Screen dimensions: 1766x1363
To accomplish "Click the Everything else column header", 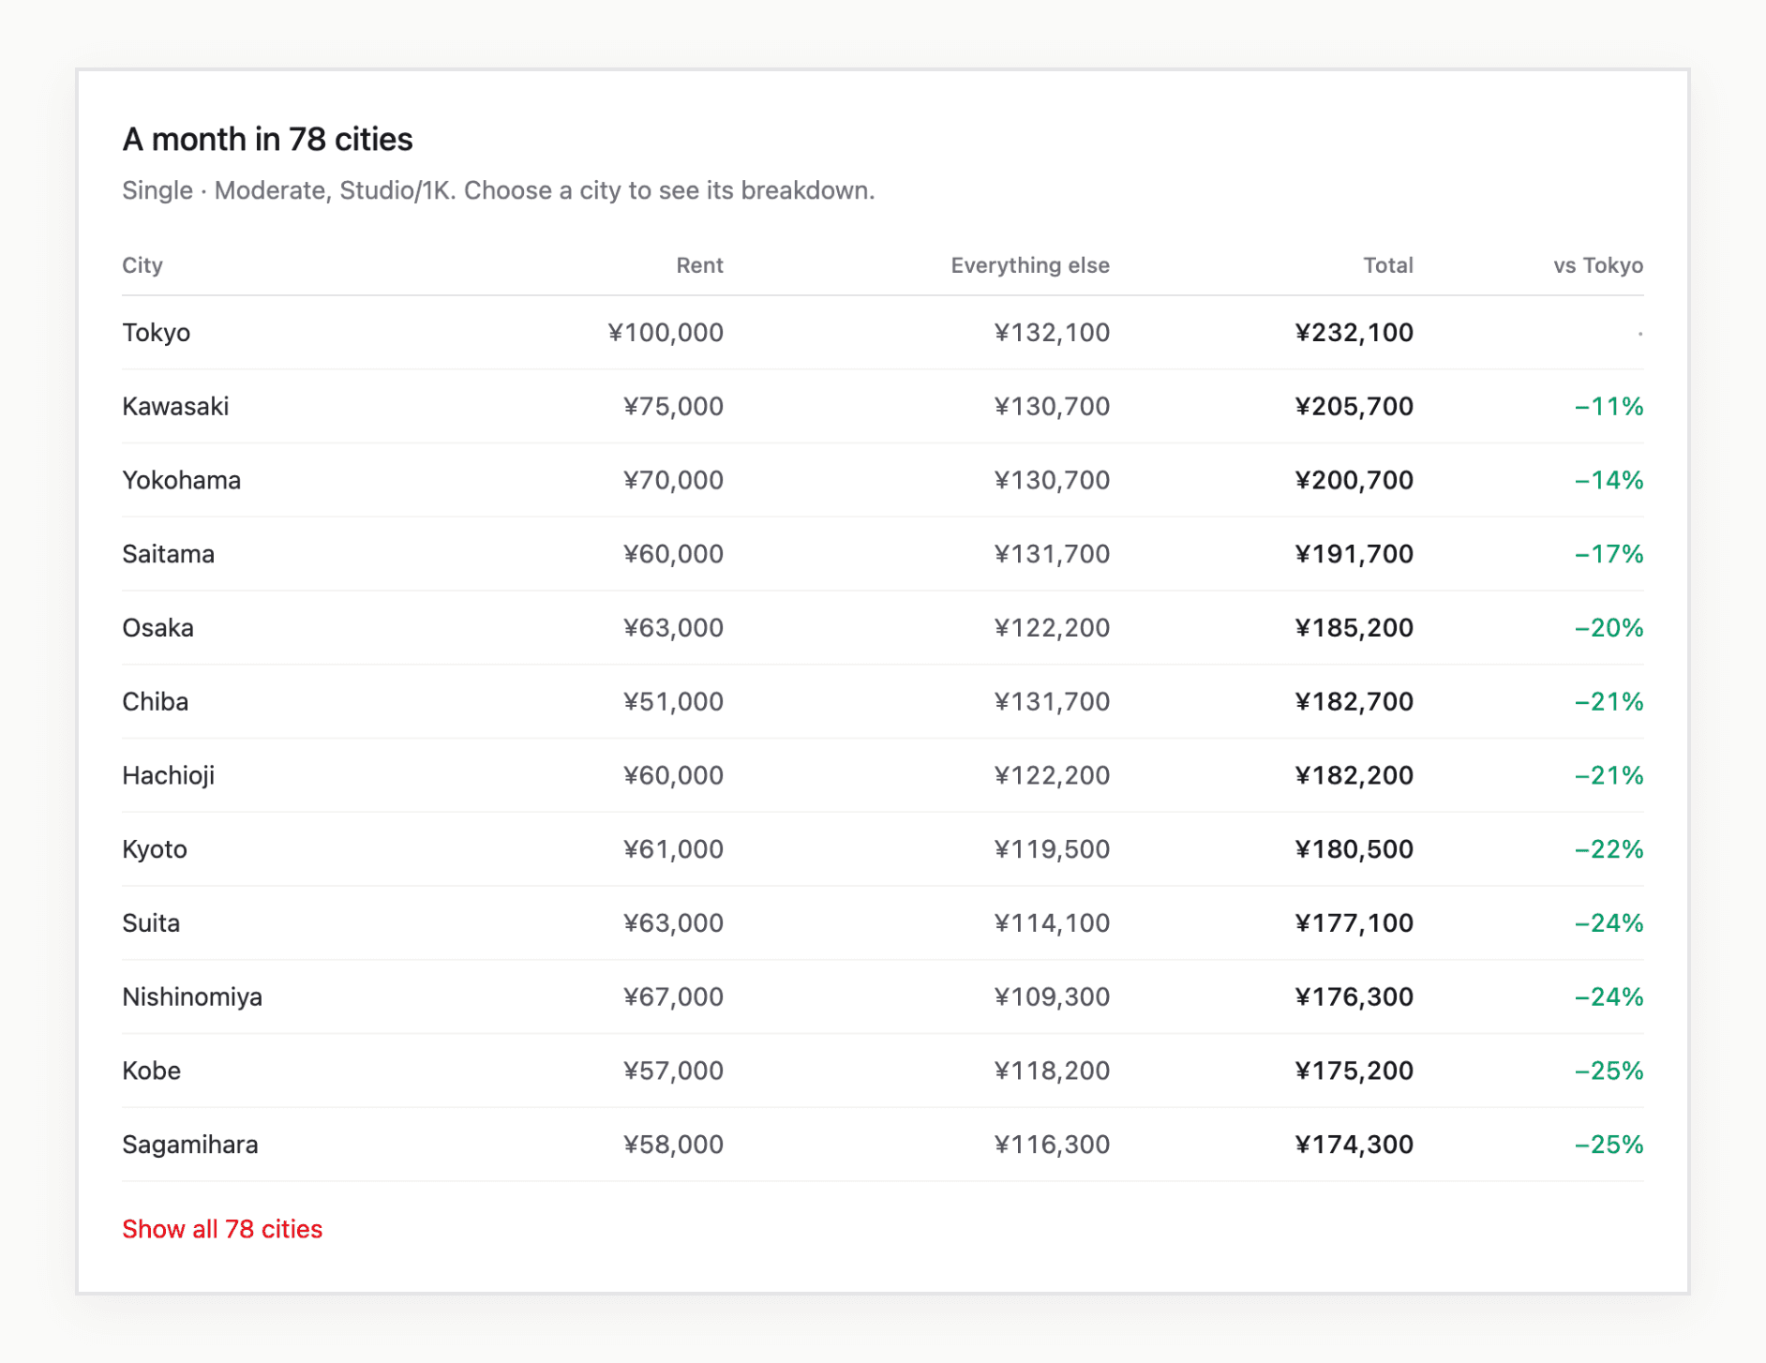I will [1030, 265].
